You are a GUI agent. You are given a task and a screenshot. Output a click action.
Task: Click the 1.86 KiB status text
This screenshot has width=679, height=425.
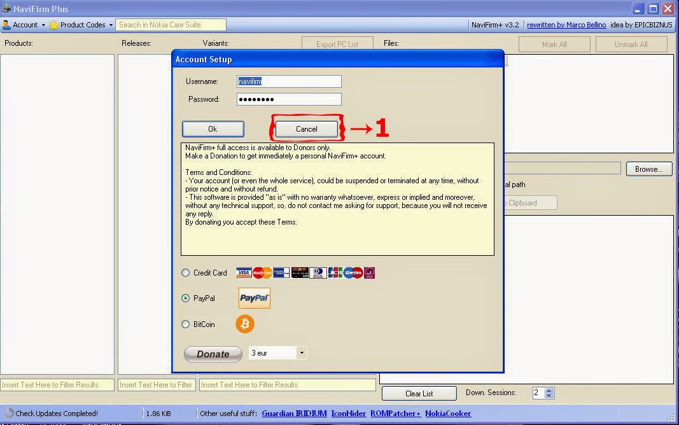[x=158, y=414]
